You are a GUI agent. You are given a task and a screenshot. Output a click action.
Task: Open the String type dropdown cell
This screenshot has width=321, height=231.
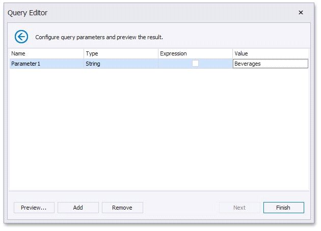[121, 64]
